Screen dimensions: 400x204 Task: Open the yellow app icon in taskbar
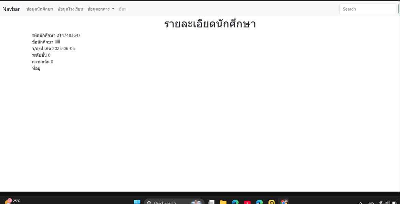click(x=271, y=202)
